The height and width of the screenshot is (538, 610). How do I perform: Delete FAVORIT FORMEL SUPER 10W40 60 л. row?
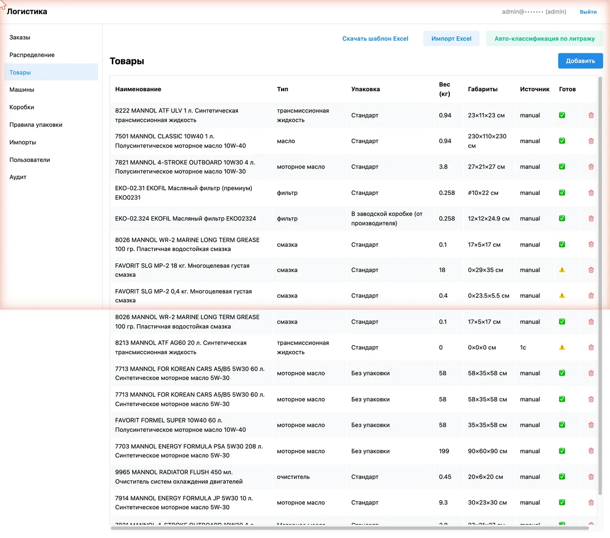point(591,425)
